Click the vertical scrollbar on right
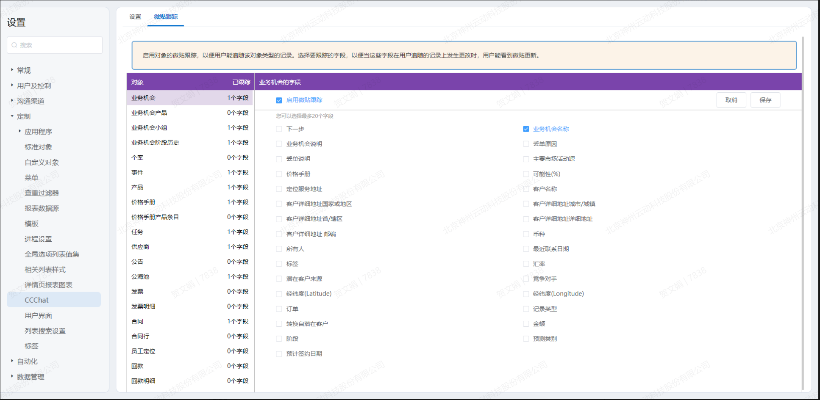 803,212
